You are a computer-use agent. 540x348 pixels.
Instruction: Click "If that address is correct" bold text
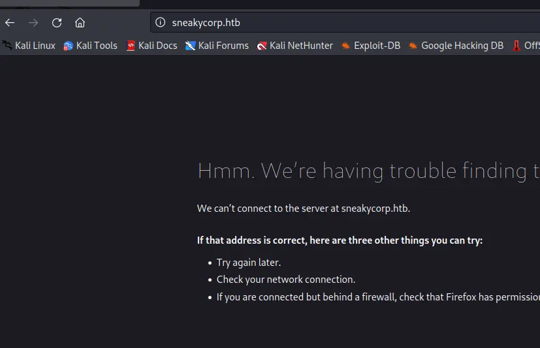[x=340, y=240]
